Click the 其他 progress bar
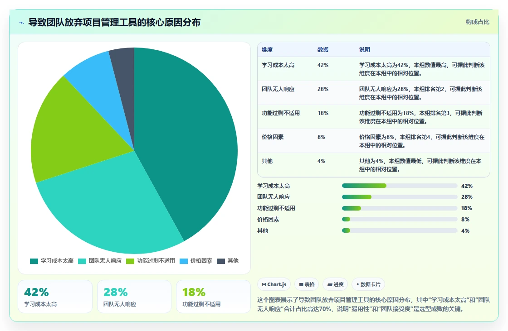 tap(400, 230)
